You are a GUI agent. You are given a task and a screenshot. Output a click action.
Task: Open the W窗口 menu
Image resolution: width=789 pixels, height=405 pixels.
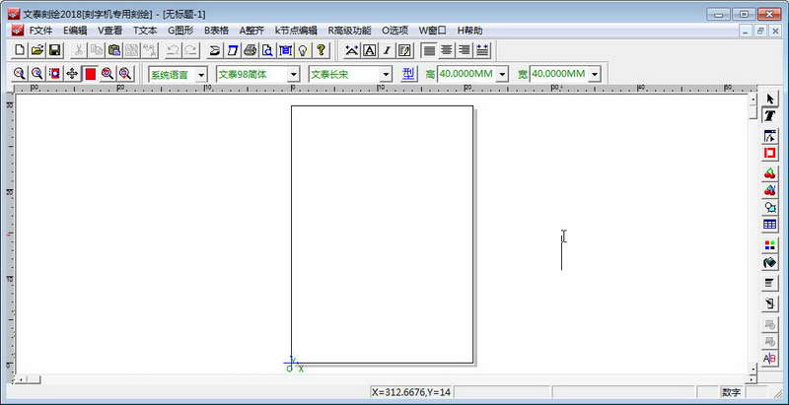433,31
